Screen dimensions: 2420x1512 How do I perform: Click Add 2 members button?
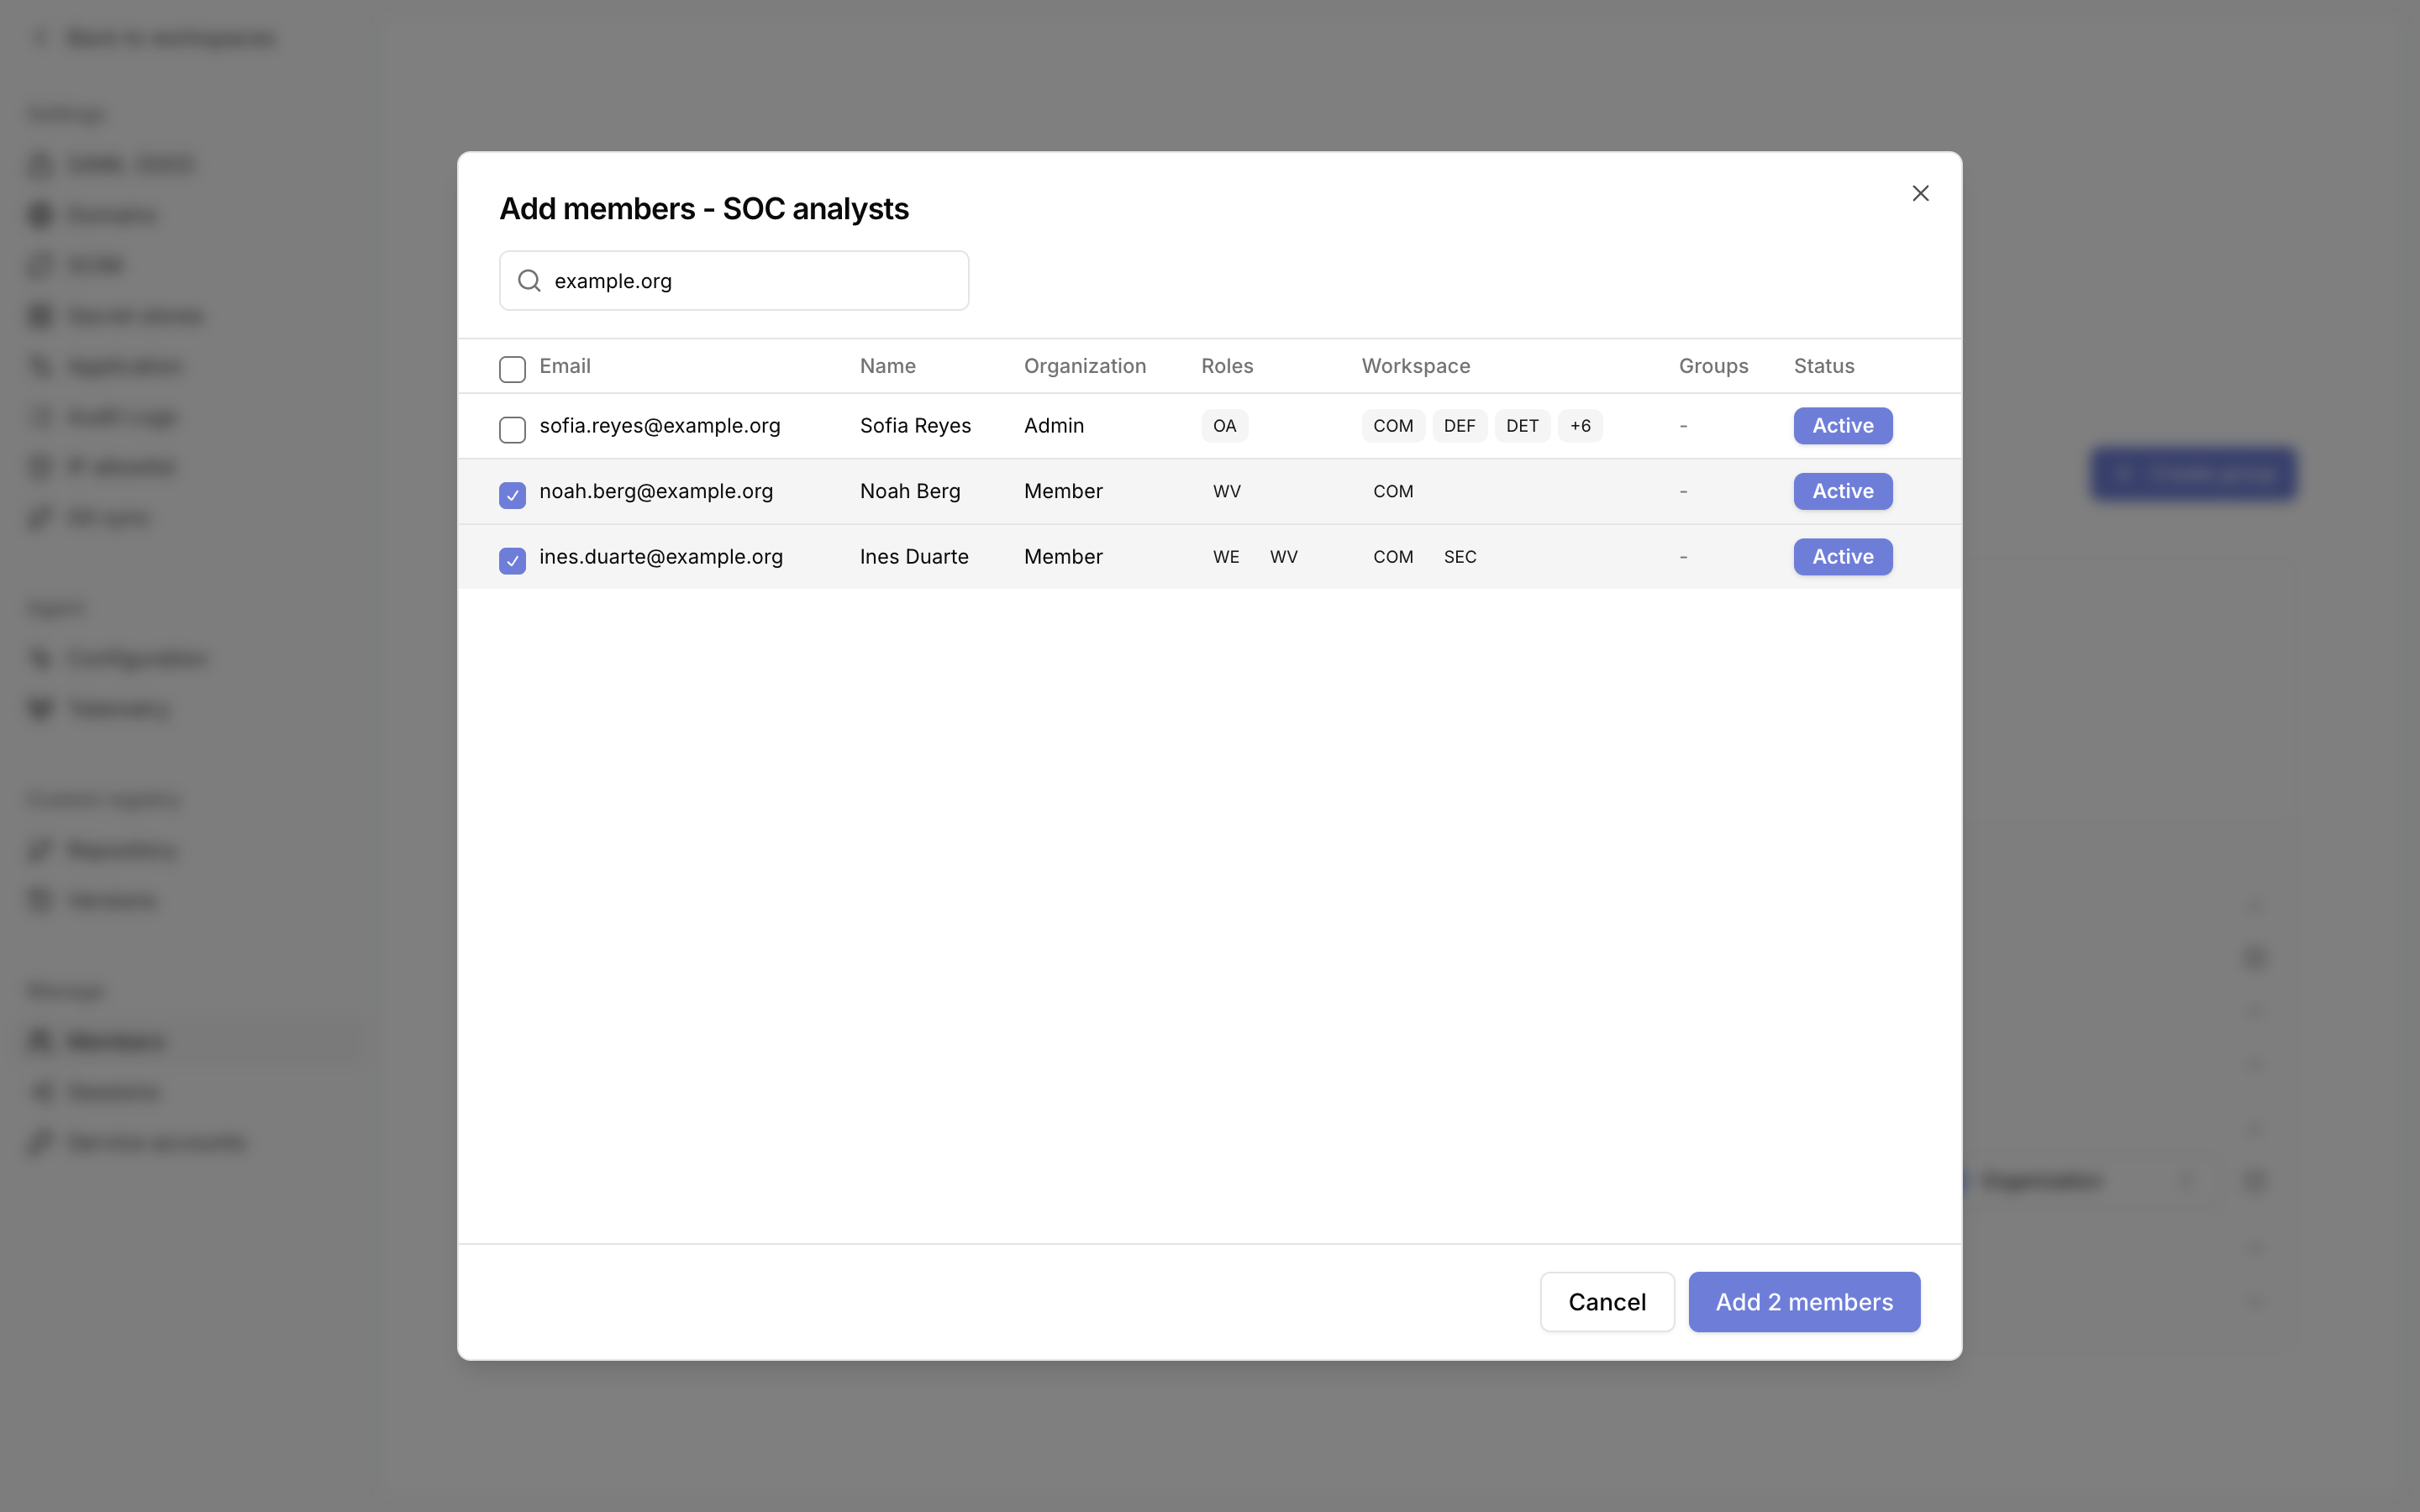click(x=1804, y=1301)
